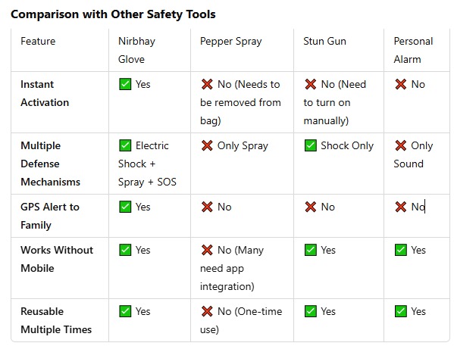This screenshot has height=346, width=454.
Task: Click the 'Multiple Defense Mechanisms' row label
Action: pyautogui.click(x=50, y=164)
